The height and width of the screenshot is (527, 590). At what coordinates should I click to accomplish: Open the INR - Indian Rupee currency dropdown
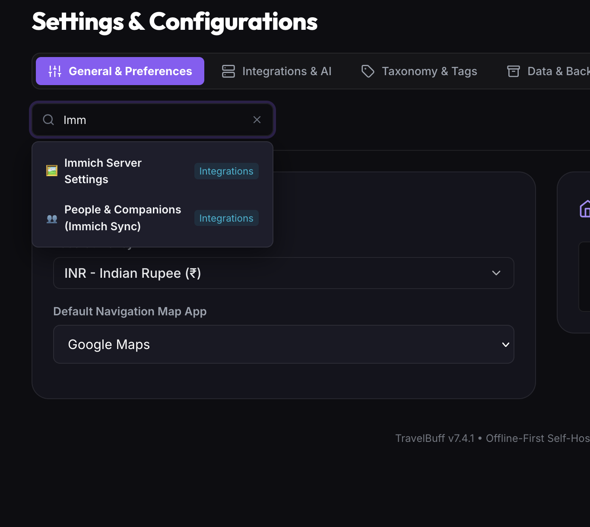(284, 273)
